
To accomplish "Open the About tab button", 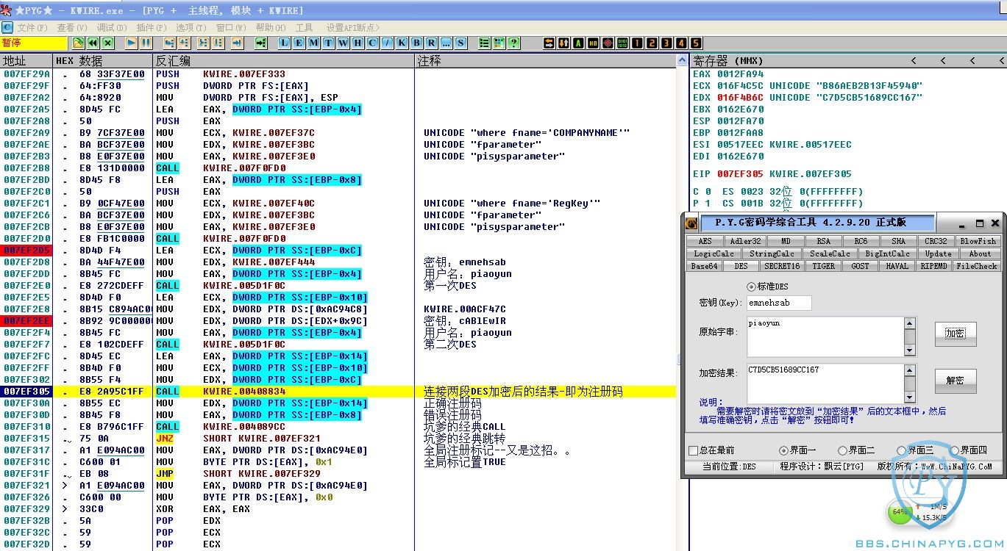I will click(979, 253).
